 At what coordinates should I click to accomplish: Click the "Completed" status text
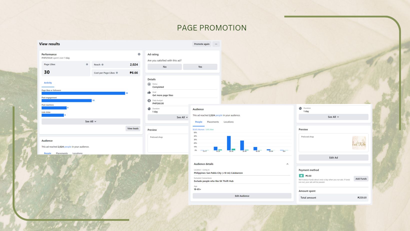click(158, 87)
